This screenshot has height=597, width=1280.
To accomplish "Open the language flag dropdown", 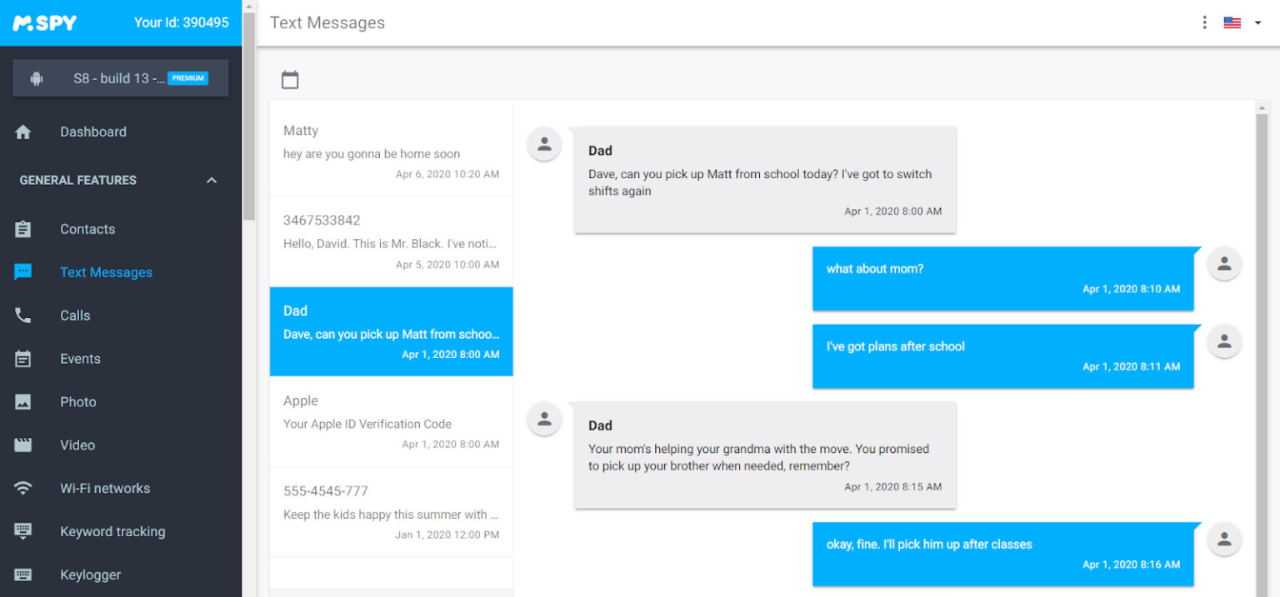I will 1242,22.
